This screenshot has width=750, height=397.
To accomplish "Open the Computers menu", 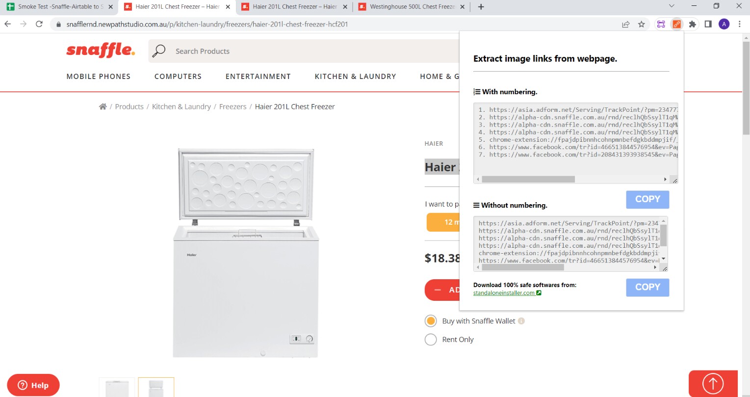I will point(178,77).
